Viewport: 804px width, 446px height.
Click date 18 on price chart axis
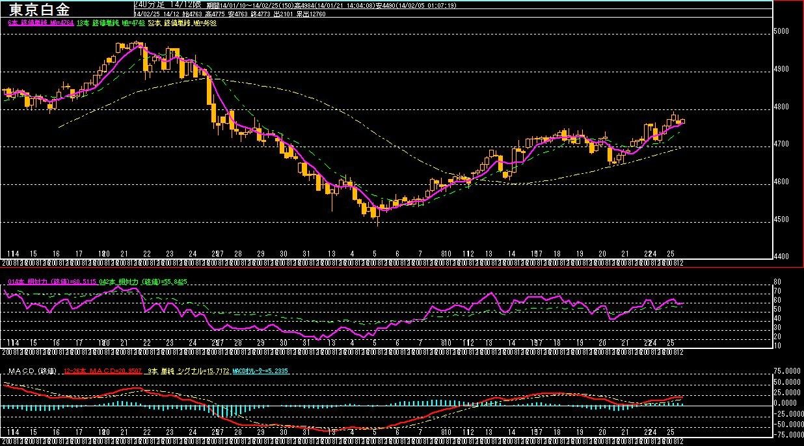click(x=557, y=253)
